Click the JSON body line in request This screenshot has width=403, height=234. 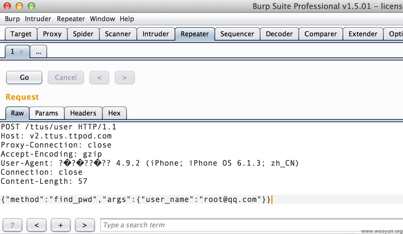point(136,199)
